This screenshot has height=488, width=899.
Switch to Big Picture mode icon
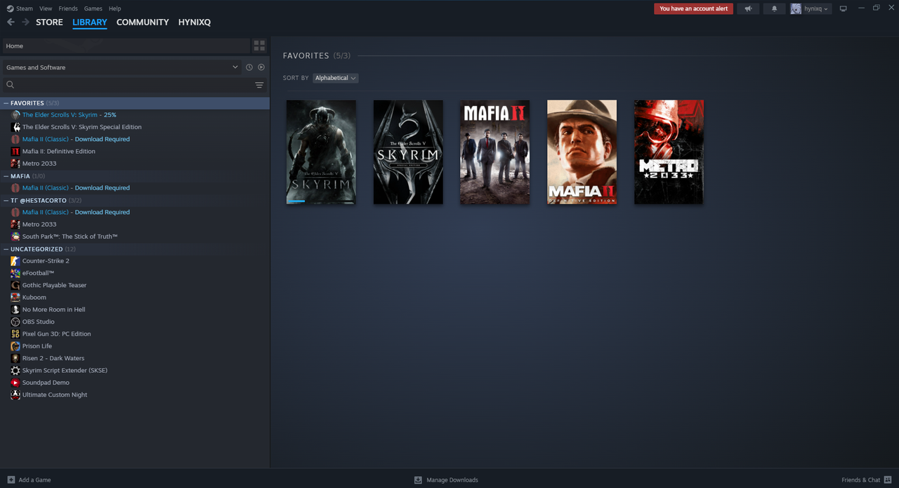pos(844,8)
